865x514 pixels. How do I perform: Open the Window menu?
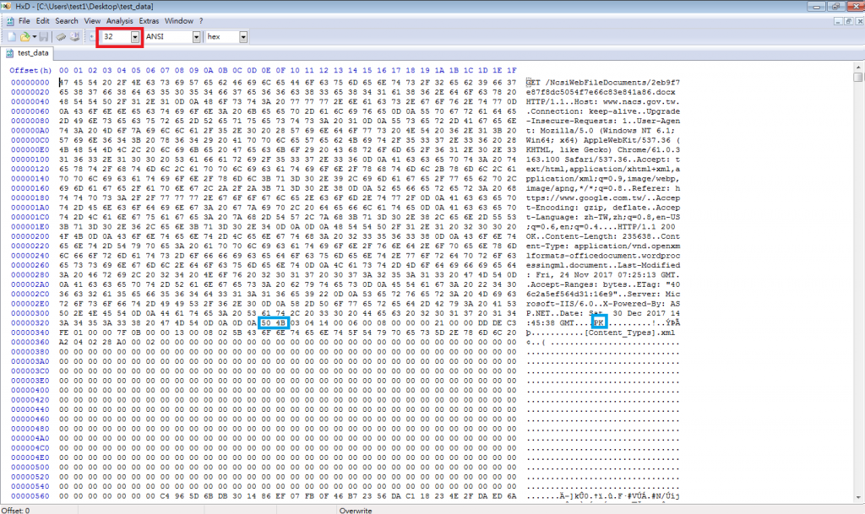[x=179, y=21]
